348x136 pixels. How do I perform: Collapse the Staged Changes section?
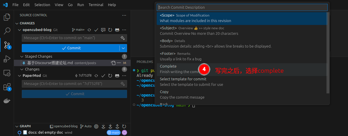click(22, 57)
